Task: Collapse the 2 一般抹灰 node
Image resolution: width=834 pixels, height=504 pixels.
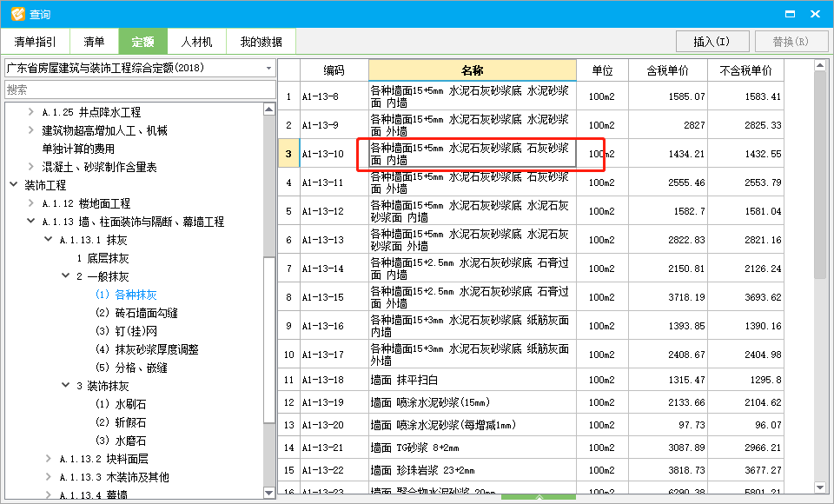Action: point(65,275)
